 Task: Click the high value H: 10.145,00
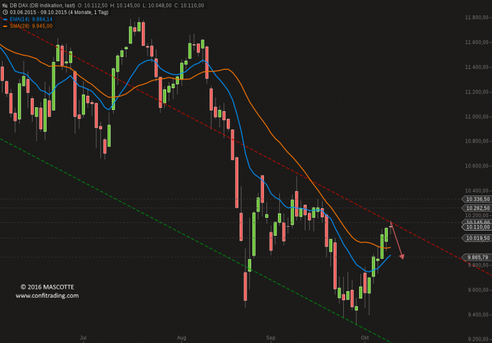point(125,5)
